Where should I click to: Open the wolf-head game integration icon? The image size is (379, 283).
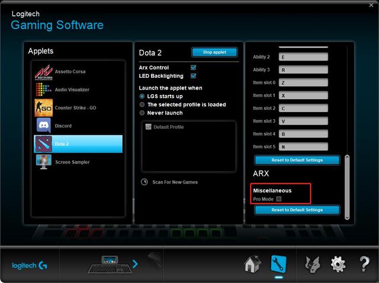(x=312, y=265)
